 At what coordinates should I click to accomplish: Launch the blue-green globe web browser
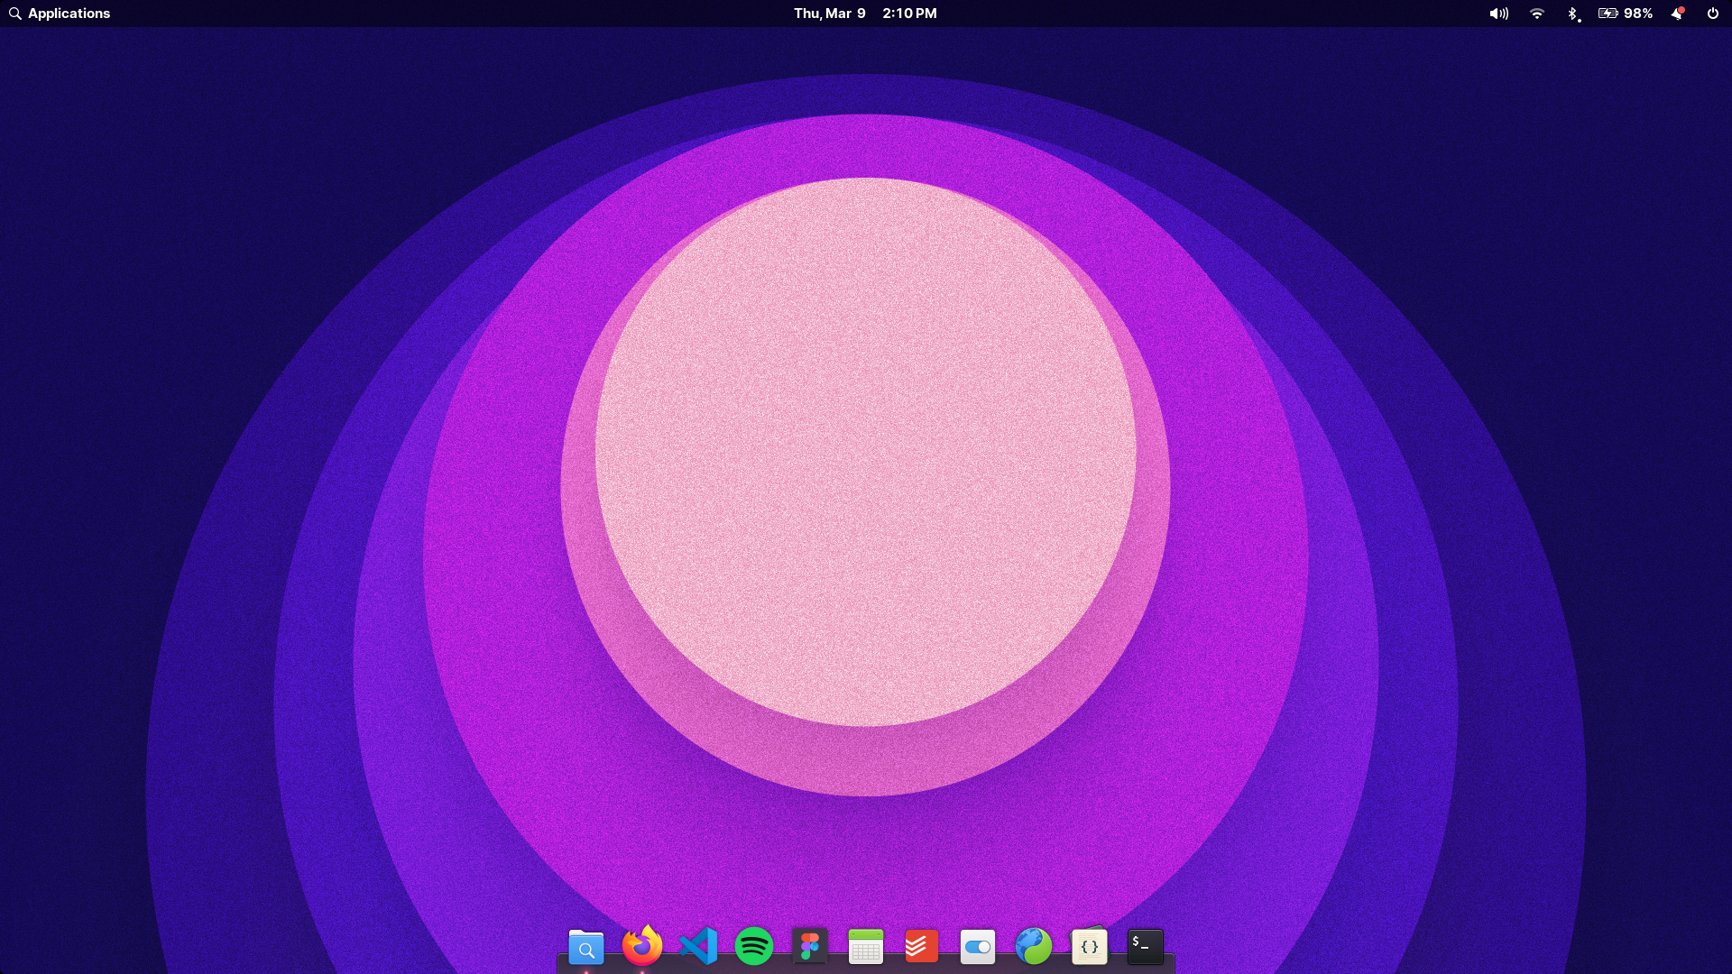coord(1034,947)
